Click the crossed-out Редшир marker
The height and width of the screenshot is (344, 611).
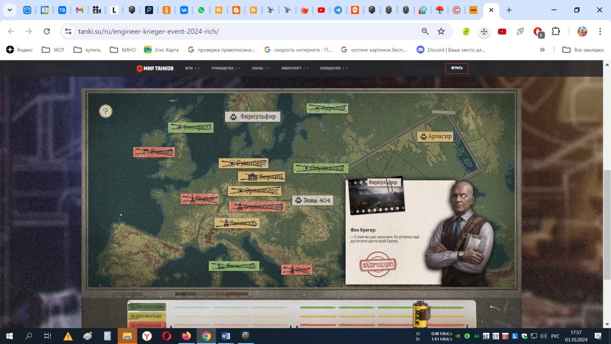154,152
